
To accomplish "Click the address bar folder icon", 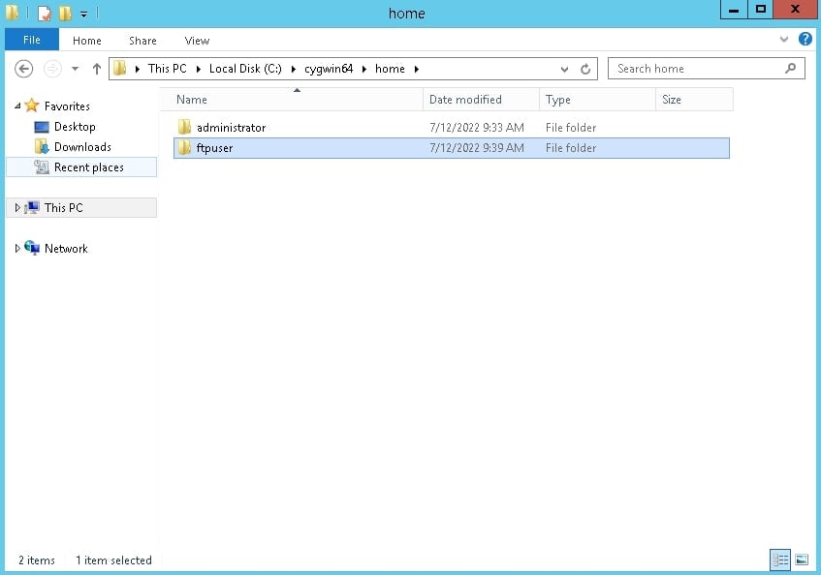I will pyautogui.click(x=120, y=69).
